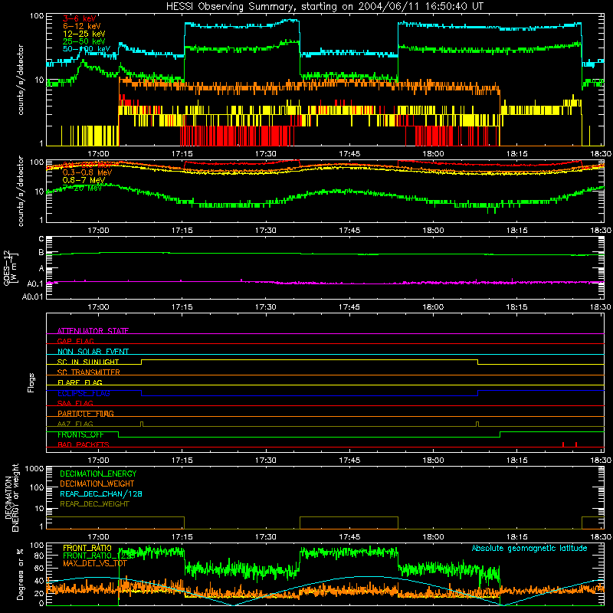Click the 18:15 tick under the Flags panel

[516, 461]
